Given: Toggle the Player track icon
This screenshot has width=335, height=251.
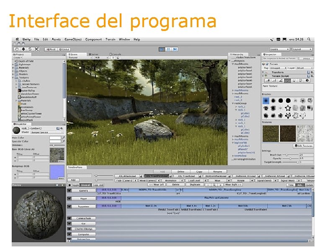Looking at the screenshot, I should (x=69, y=198).
